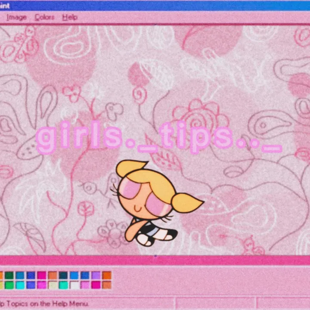Open the Colors menu
The width and height of the screenshot is (310, 310).
(x=44, y=17)
